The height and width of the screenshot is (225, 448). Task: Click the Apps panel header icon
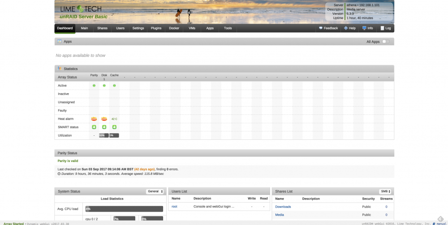tap(60, 41)
